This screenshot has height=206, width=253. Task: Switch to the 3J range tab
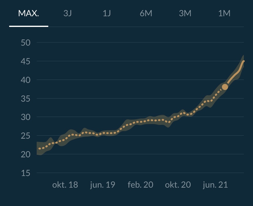click(68, 13)
